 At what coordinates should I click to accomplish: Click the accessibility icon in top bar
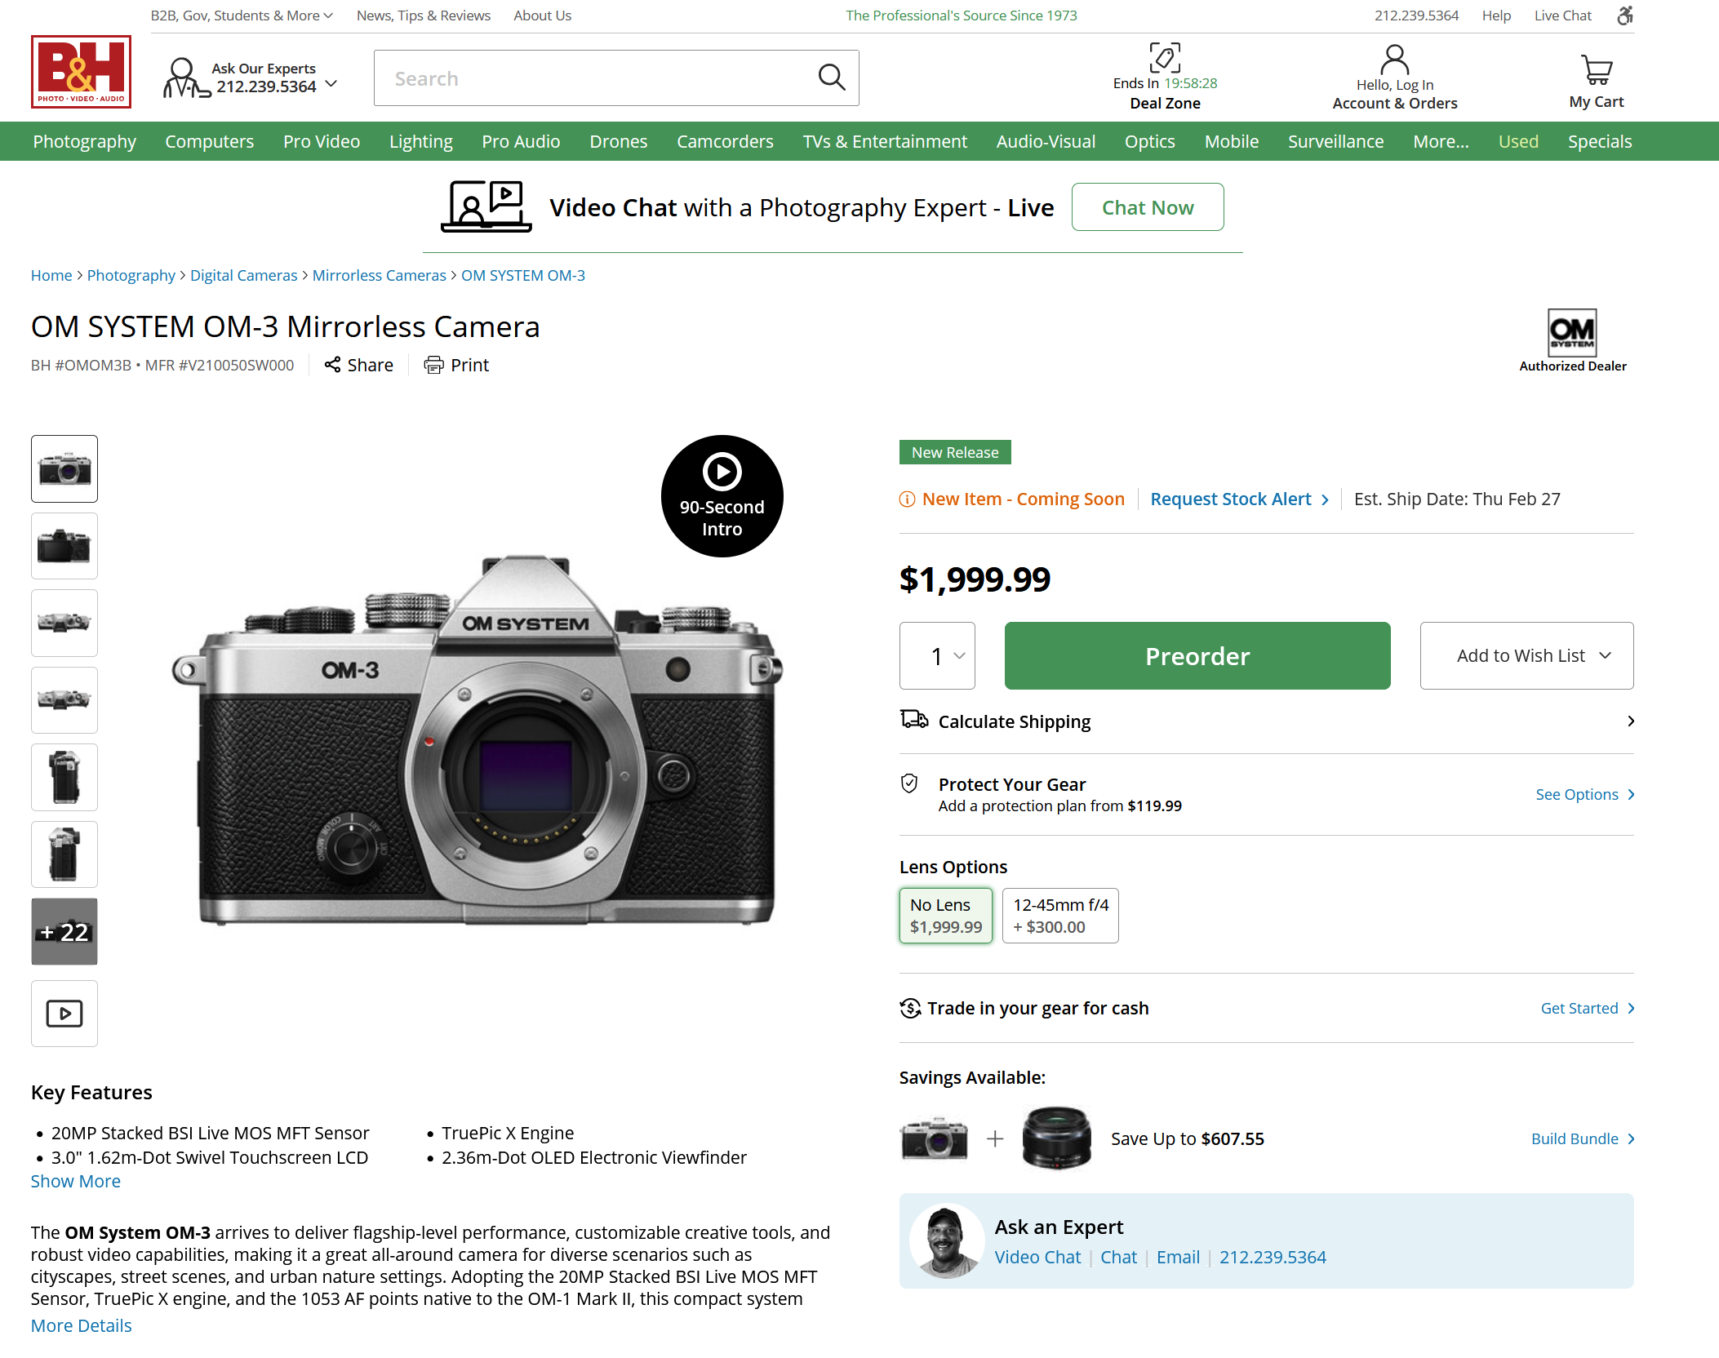tap(1624, 16)
